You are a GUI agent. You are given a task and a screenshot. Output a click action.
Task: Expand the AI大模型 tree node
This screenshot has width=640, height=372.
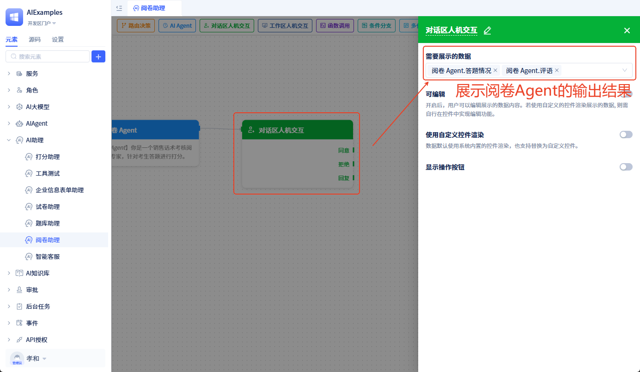9,107
